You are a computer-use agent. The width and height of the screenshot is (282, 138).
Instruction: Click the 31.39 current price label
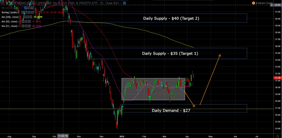(278, 78)
